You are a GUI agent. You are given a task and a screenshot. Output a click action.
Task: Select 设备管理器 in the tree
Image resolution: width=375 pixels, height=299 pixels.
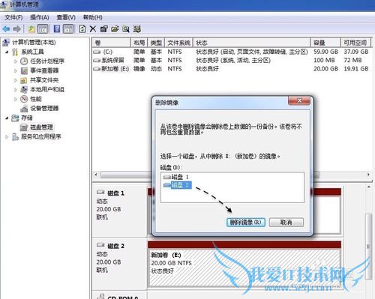coord(44,108)
